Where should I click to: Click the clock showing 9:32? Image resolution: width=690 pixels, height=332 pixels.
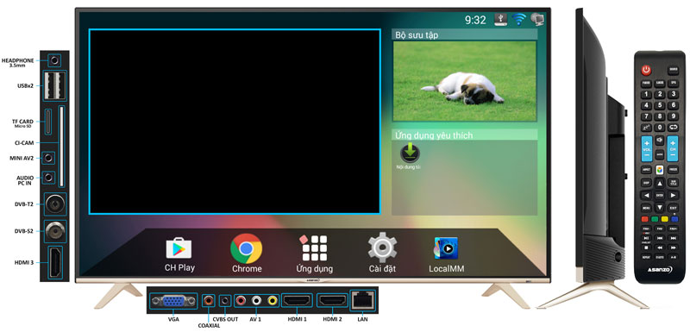coord(475,20)
